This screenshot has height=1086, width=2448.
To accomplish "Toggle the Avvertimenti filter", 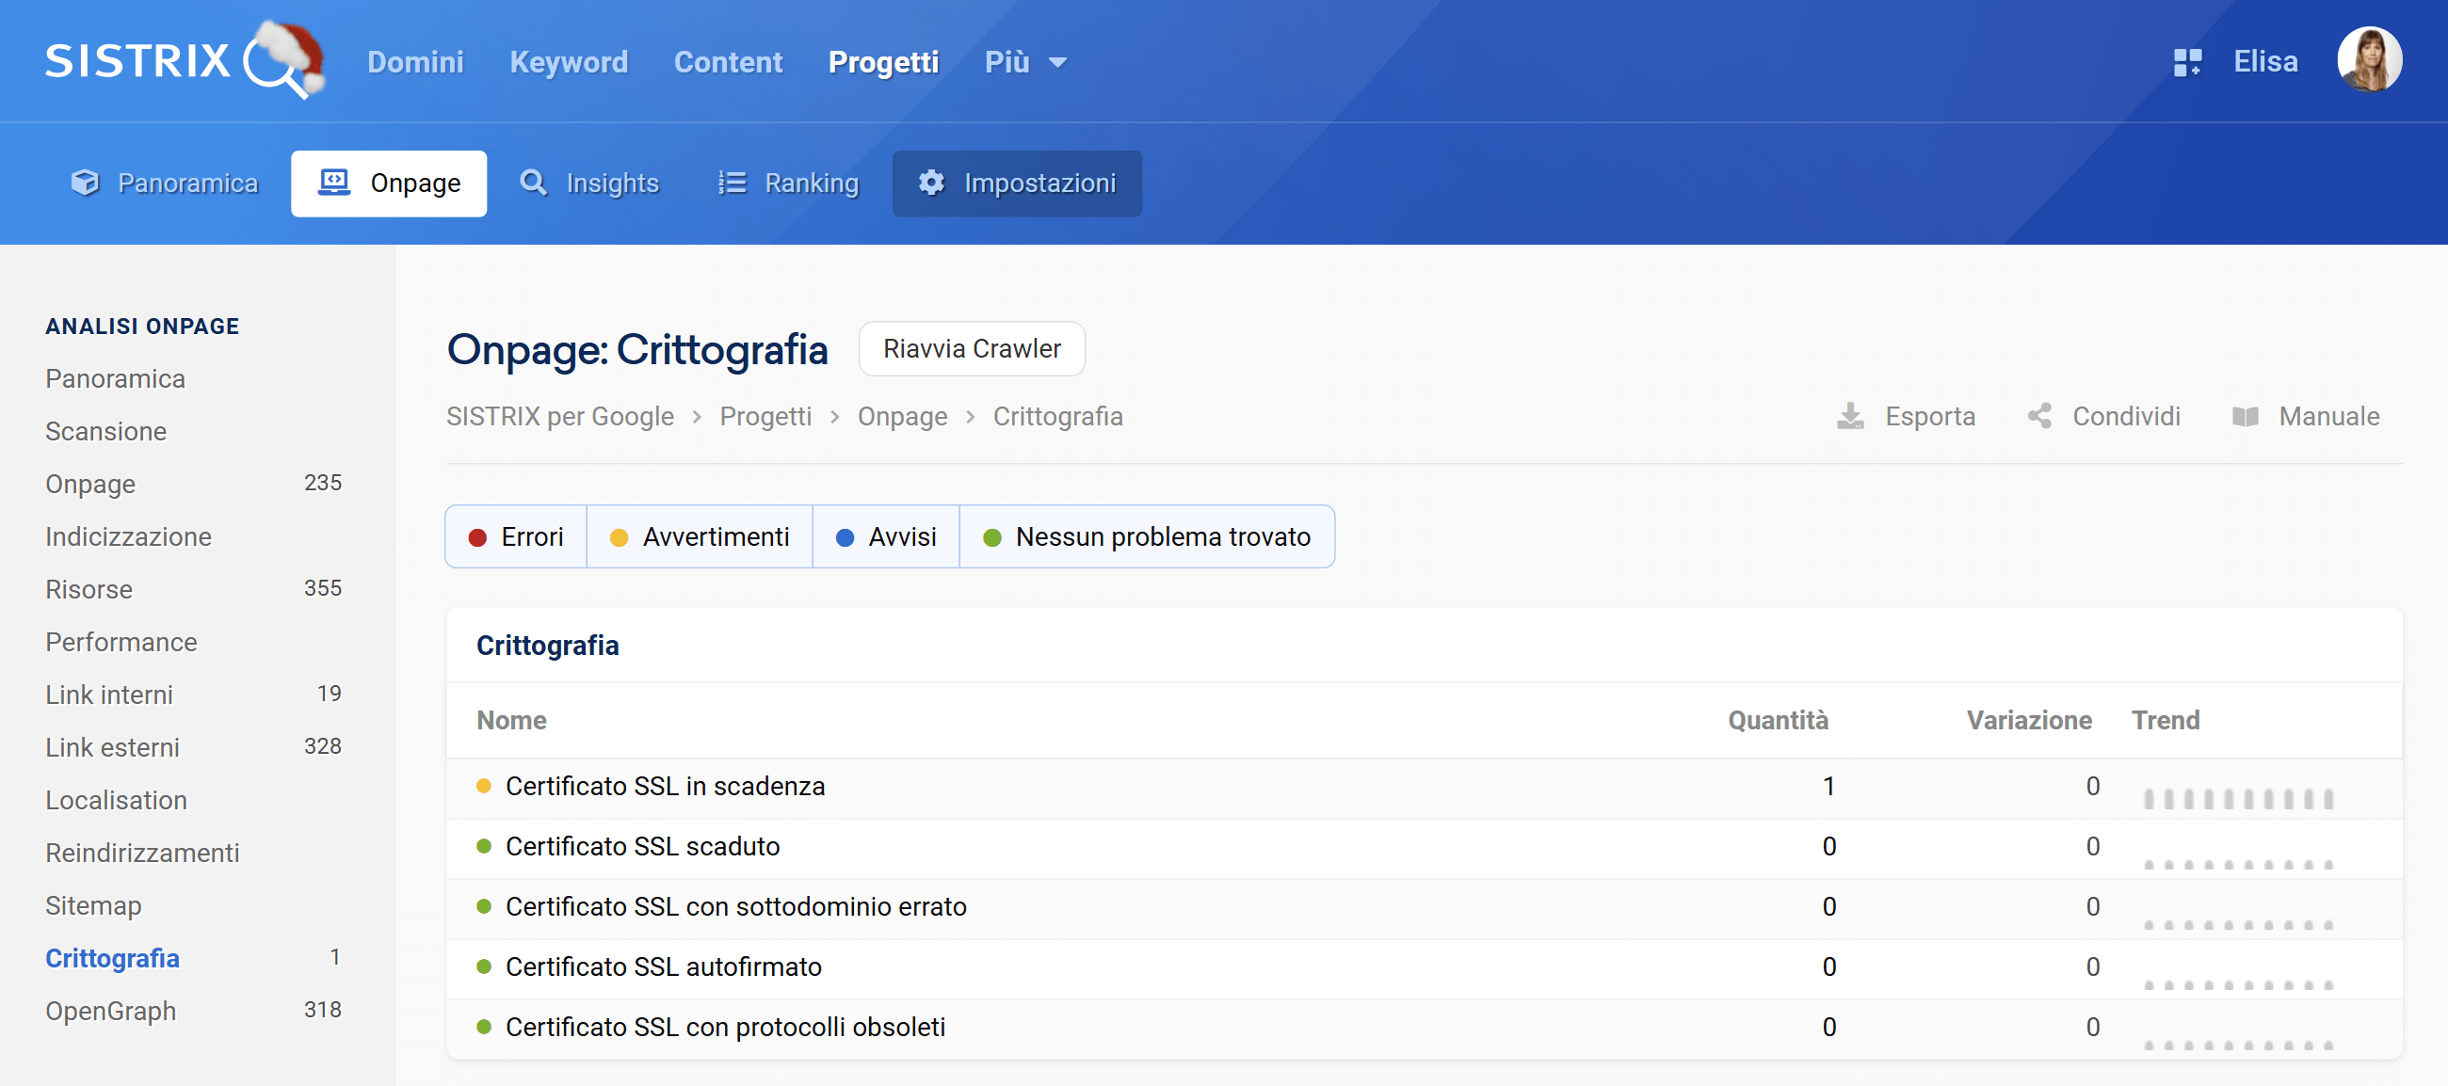I will pos(701,535).
